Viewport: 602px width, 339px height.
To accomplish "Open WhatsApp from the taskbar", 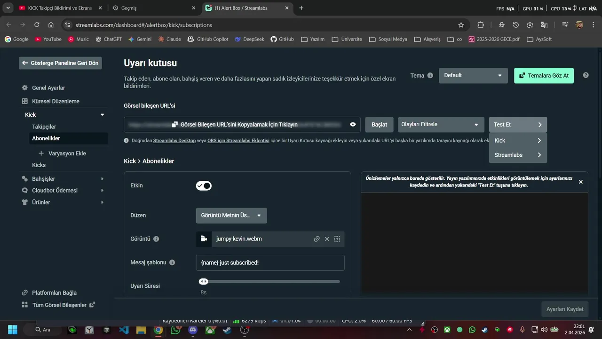I will [175, 330].
